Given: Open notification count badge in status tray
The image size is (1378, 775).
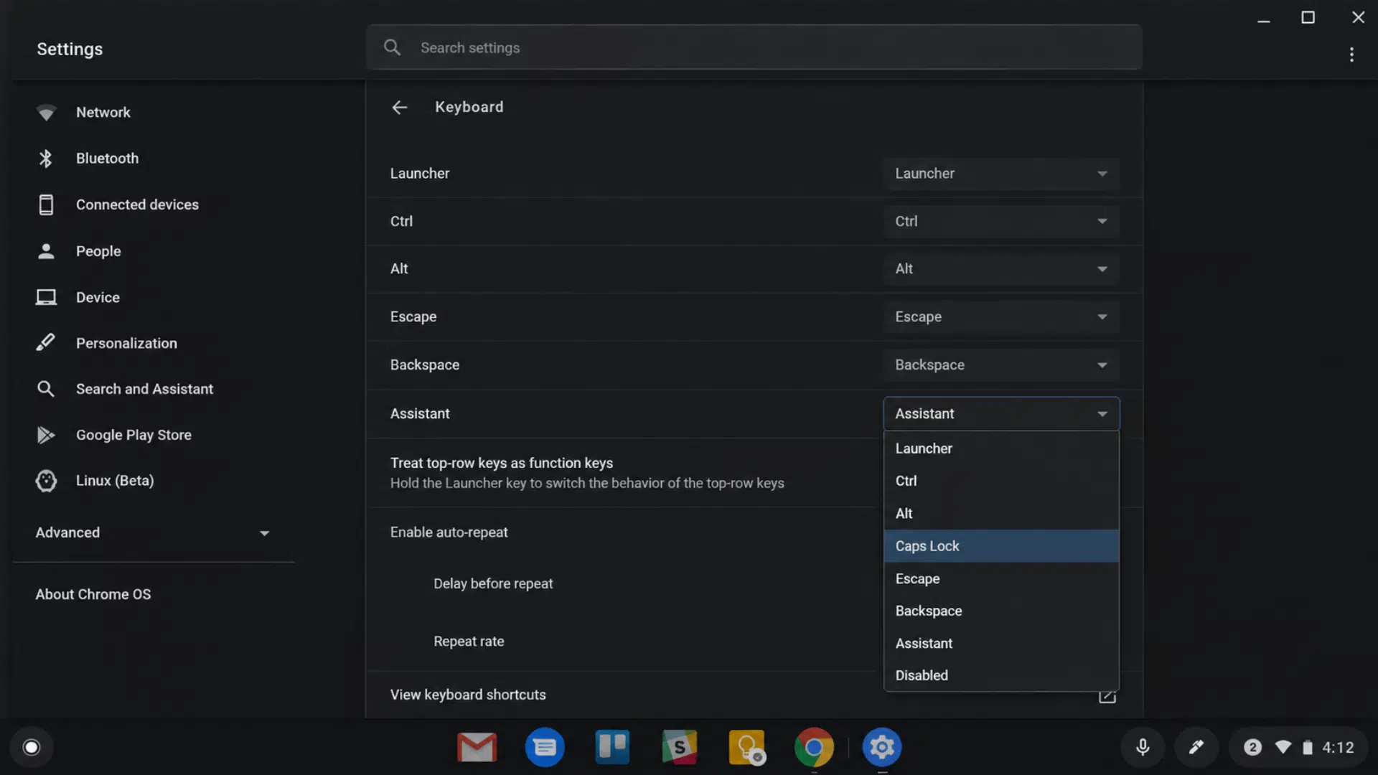Looking at the screenshot, I should (x=1252, y=748).
